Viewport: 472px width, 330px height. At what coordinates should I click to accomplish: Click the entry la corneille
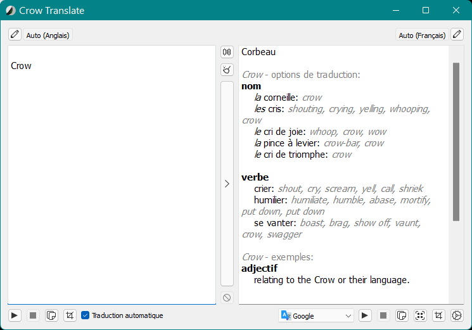[x=276, y=98]
